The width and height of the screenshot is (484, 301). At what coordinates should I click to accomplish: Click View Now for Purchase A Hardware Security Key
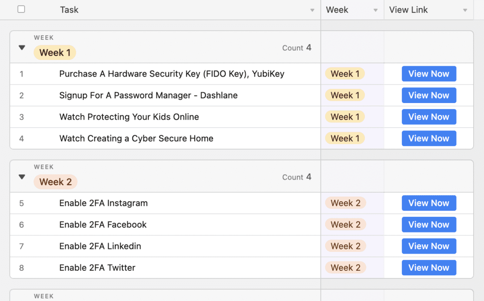click(429, 74)
